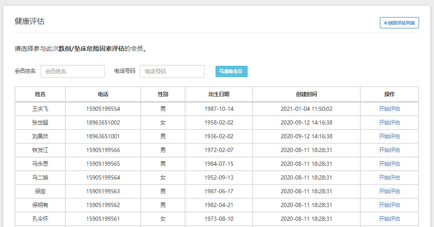
Task: Click the 姓名 column header
Action: 40,95
